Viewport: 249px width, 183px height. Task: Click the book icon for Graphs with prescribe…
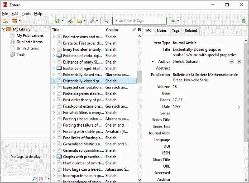(59, 157)
